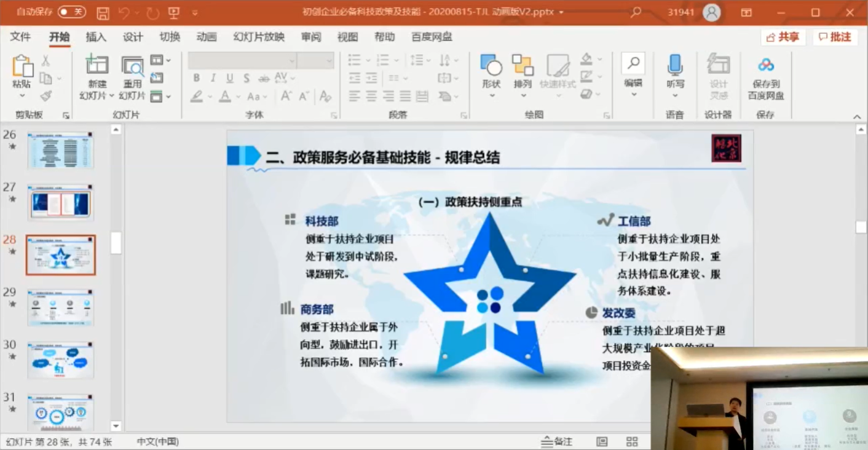
Task: Click the Copy icon in clipboard group
Action: [x=45, y=78]
